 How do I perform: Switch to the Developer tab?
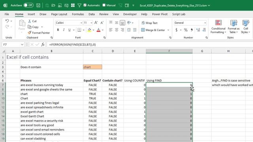(130, 14)
